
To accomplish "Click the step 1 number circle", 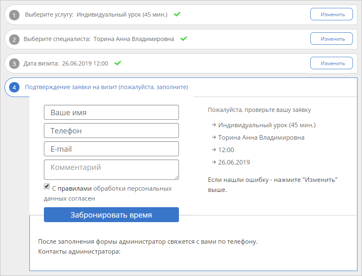I will click(x=14, y=15).
